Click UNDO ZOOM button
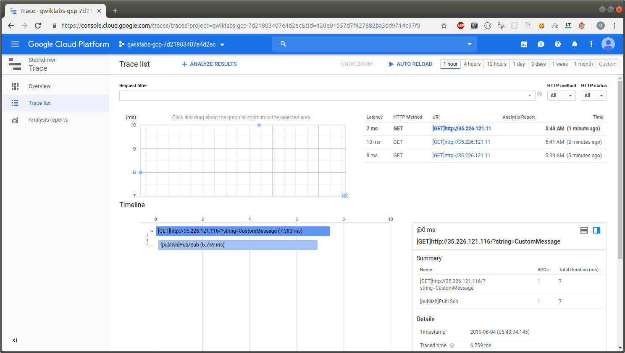 coord(357,64)
